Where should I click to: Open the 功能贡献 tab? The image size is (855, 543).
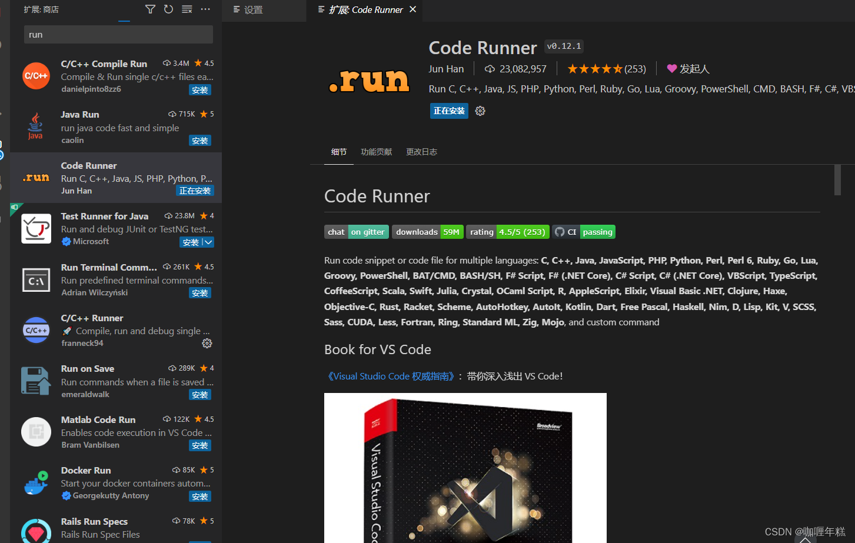376,152
